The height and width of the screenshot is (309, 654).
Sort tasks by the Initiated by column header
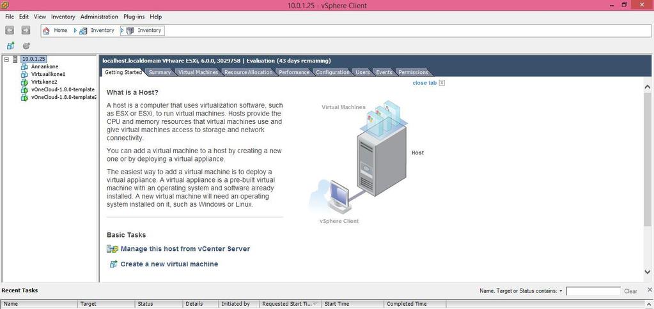[238, 304]
